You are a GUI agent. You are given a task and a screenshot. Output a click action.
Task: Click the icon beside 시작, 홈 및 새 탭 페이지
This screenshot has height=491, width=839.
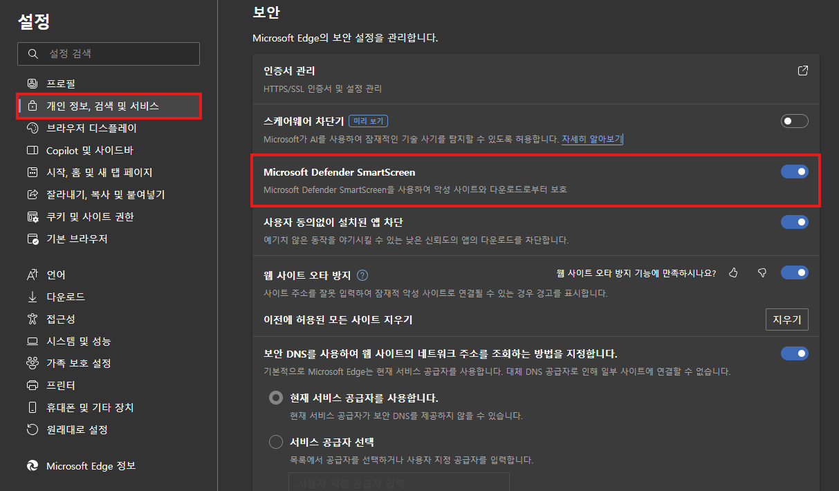pyautogui.click(x=33, y=172)
